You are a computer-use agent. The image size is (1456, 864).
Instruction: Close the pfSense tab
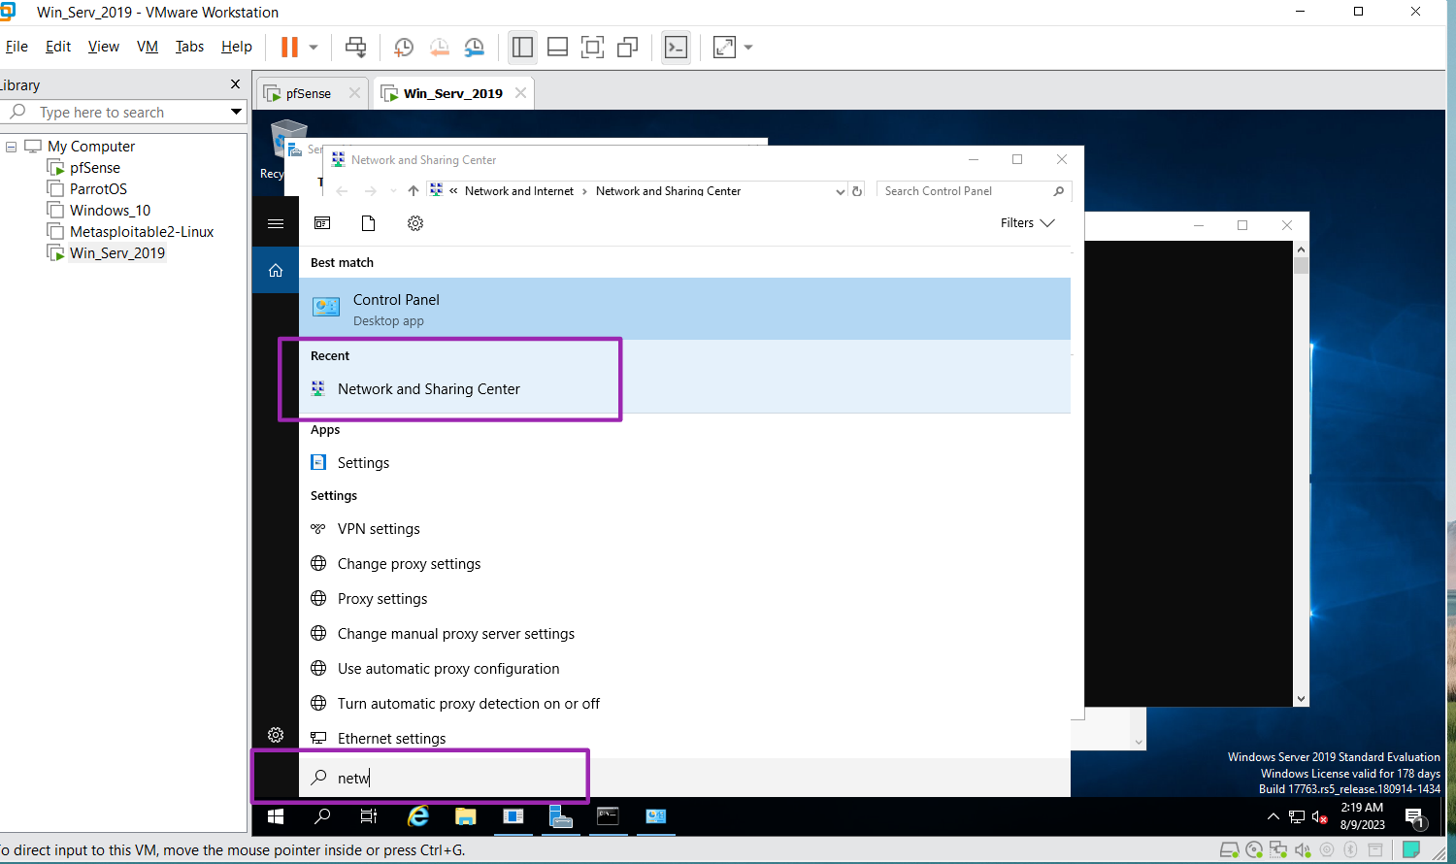[354, 93]
